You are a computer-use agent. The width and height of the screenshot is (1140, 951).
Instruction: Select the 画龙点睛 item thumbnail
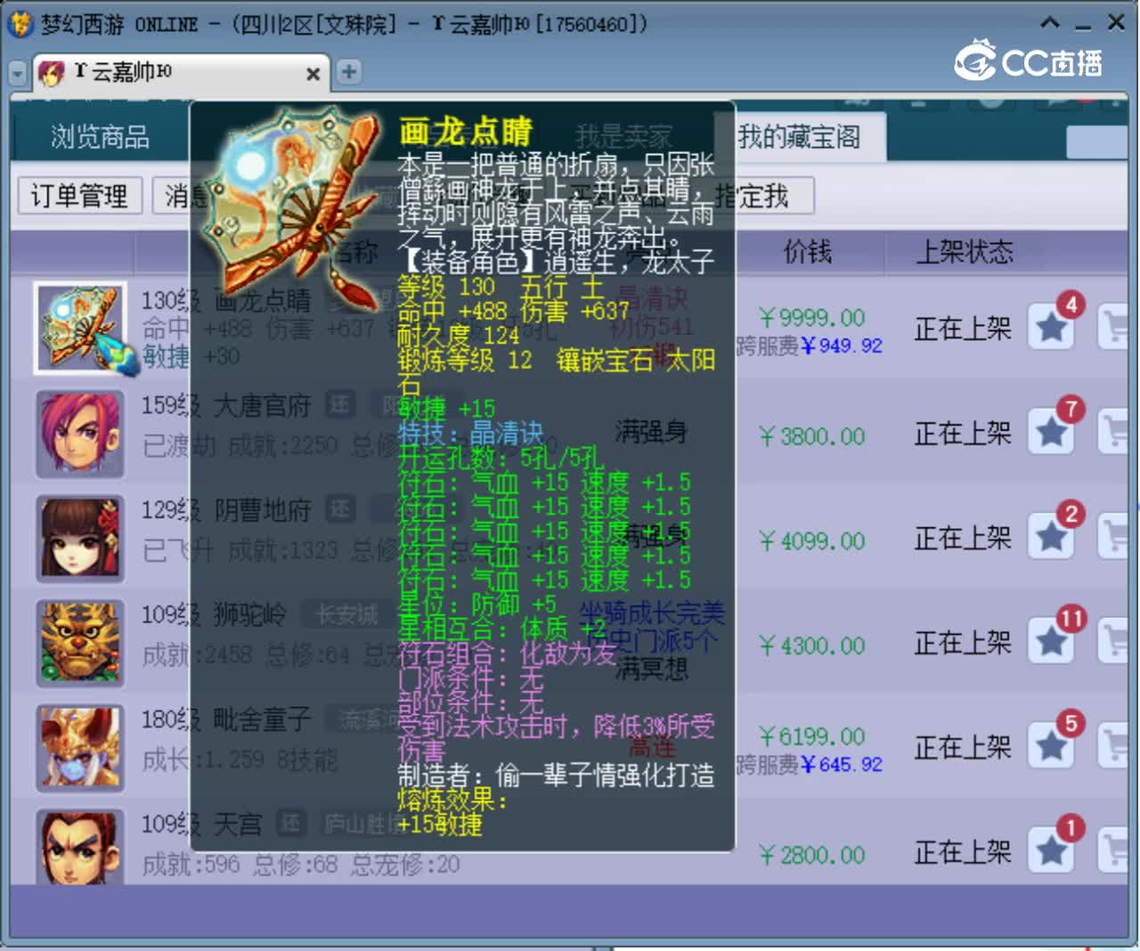tap(79, 329)
